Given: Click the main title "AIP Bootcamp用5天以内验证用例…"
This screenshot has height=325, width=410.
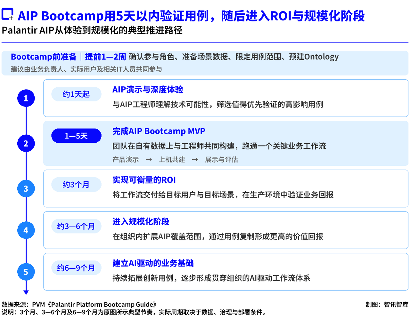Looking at the screenshot, I should 191,16.
